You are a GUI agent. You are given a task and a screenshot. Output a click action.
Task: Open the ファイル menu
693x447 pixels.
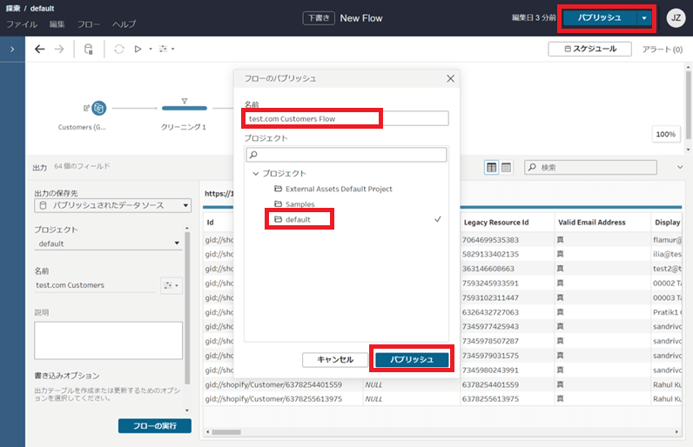22,24
